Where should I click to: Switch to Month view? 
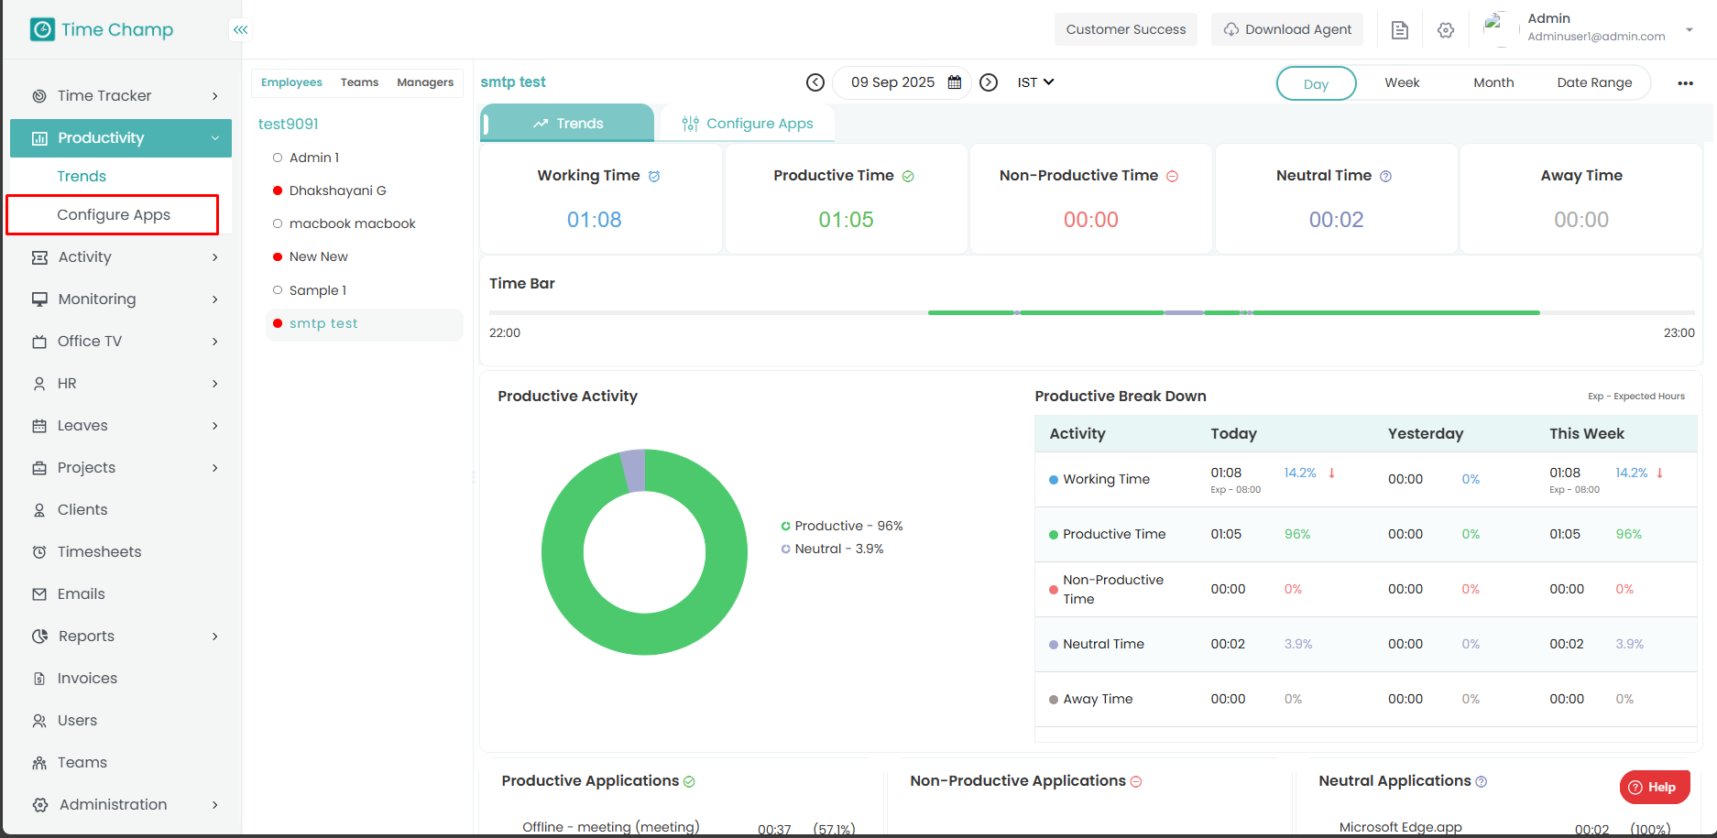click(x=1493, y=82)
